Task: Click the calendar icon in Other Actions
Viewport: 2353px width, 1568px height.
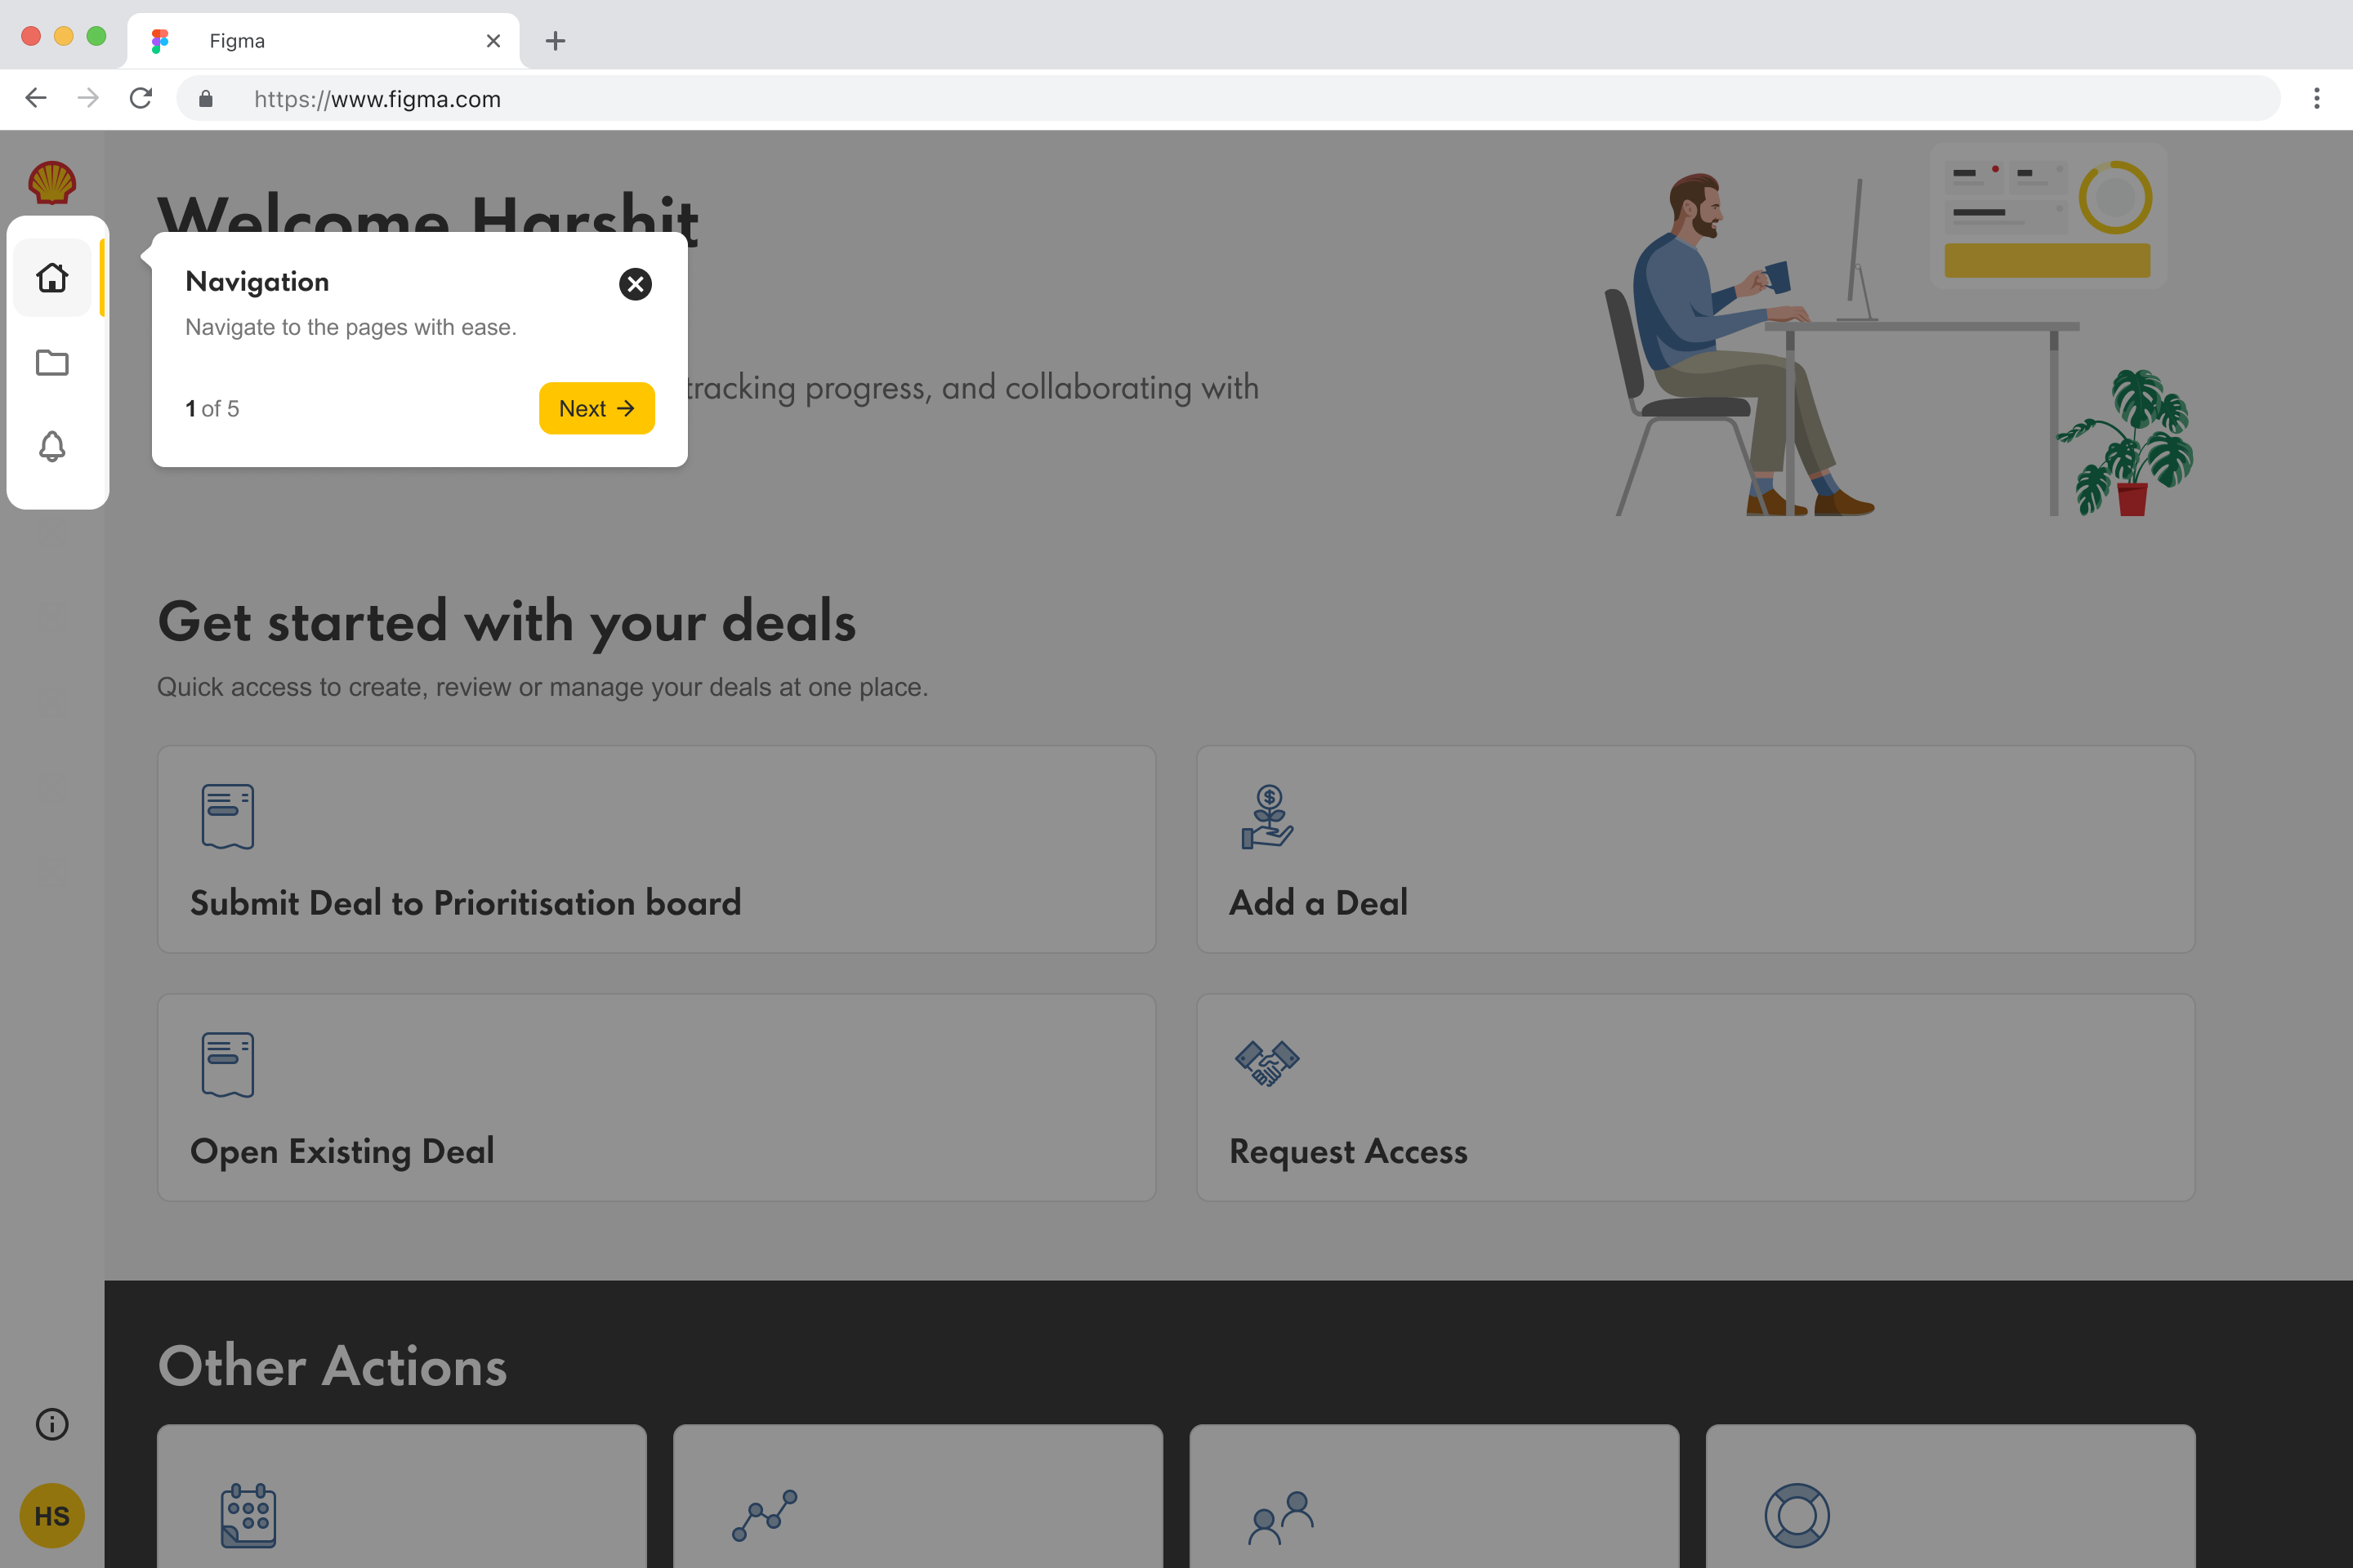Action: click(248, 1515)
